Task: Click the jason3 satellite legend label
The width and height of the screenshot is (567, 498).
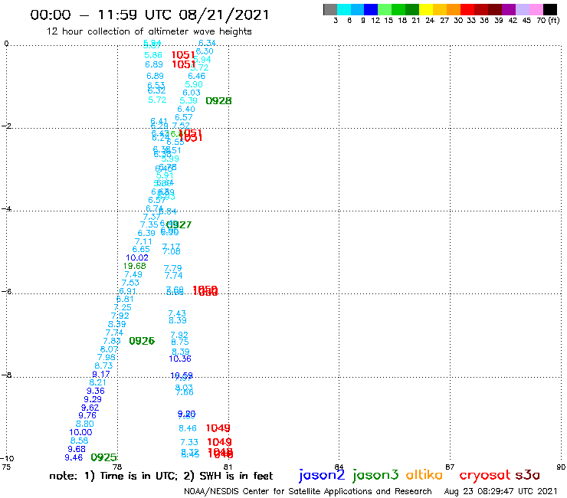Action: pyautogui.click(x=375, y=475)
